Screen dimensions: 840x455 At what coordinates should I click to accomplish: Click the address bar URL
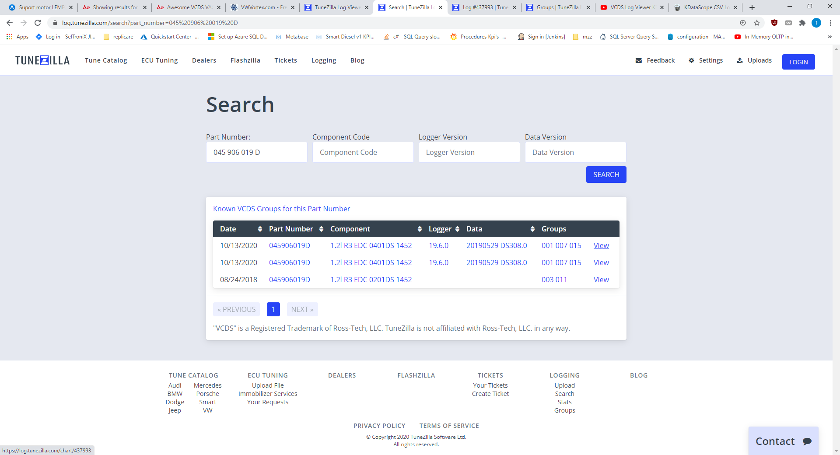150,23
